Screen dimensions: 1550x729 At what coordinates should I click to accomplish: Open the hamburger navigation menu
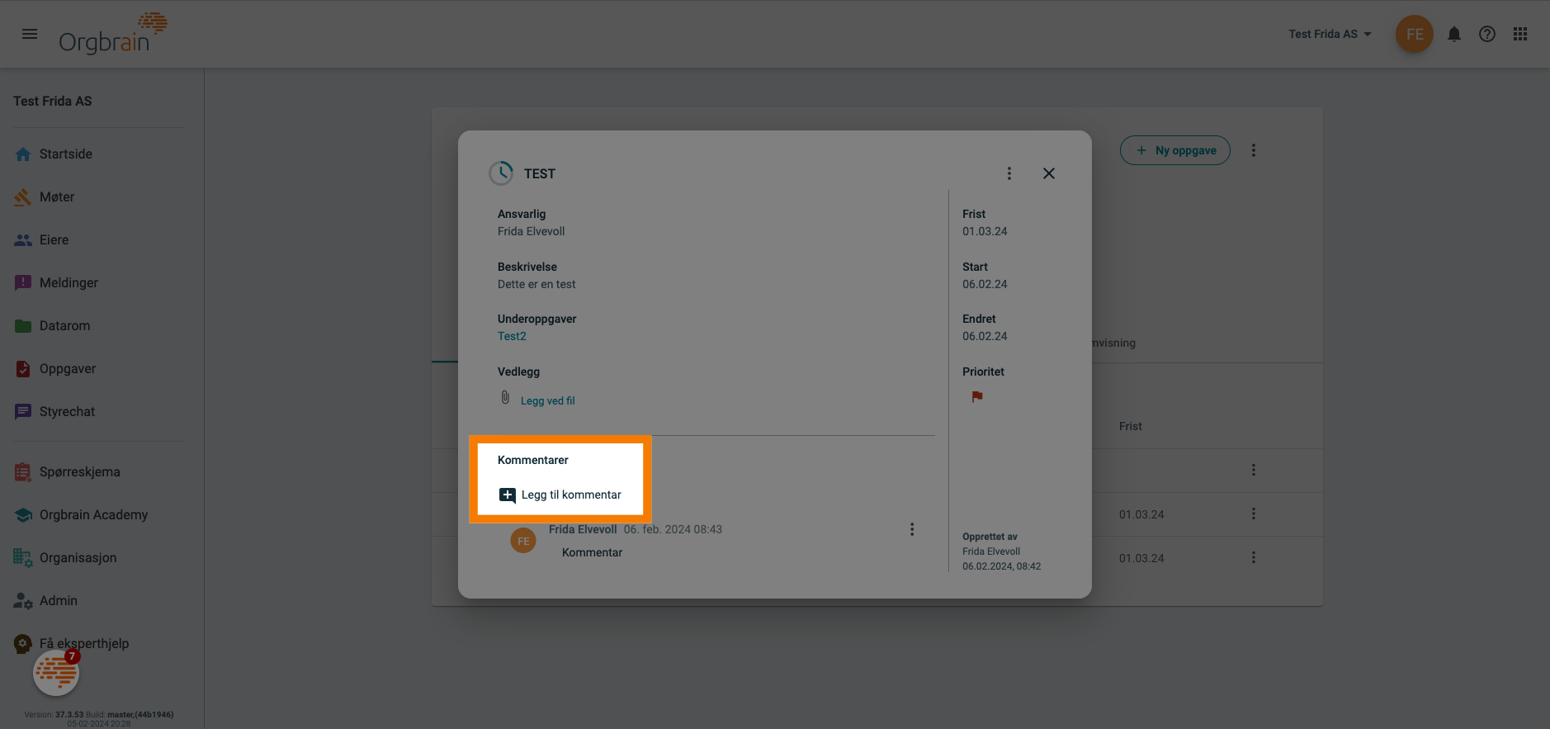coord(30,34)
